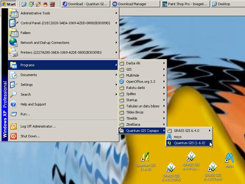Select the Programs menu item
Image resolution: width=245 pixels, height=184 pixels.
point(63,65)
